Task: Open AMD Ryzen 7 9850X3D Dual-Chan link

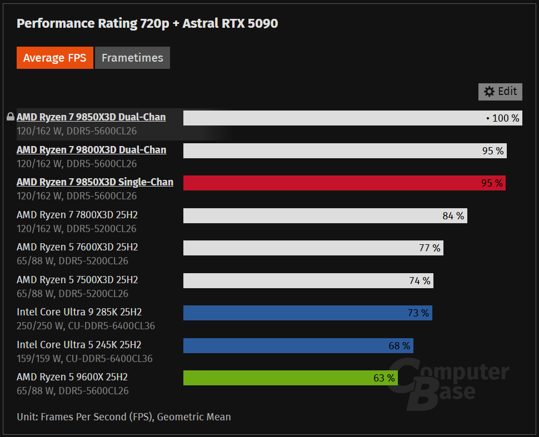Action: 91,117
